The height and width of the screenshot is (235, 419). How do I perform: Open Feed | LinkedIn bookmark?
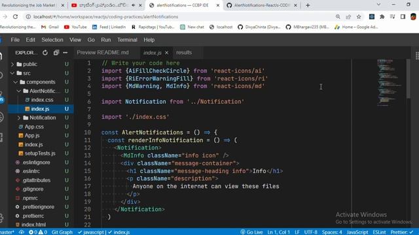coord(109,27)
